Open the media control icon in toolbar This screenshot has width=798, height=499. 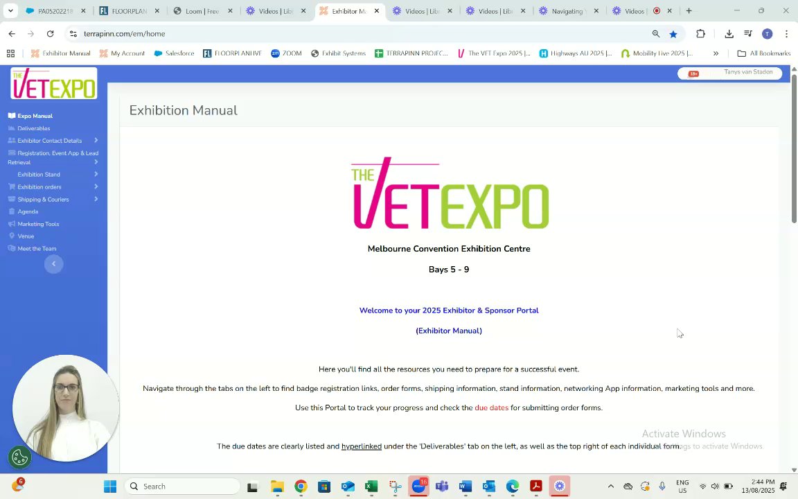[x=748, y=33]
